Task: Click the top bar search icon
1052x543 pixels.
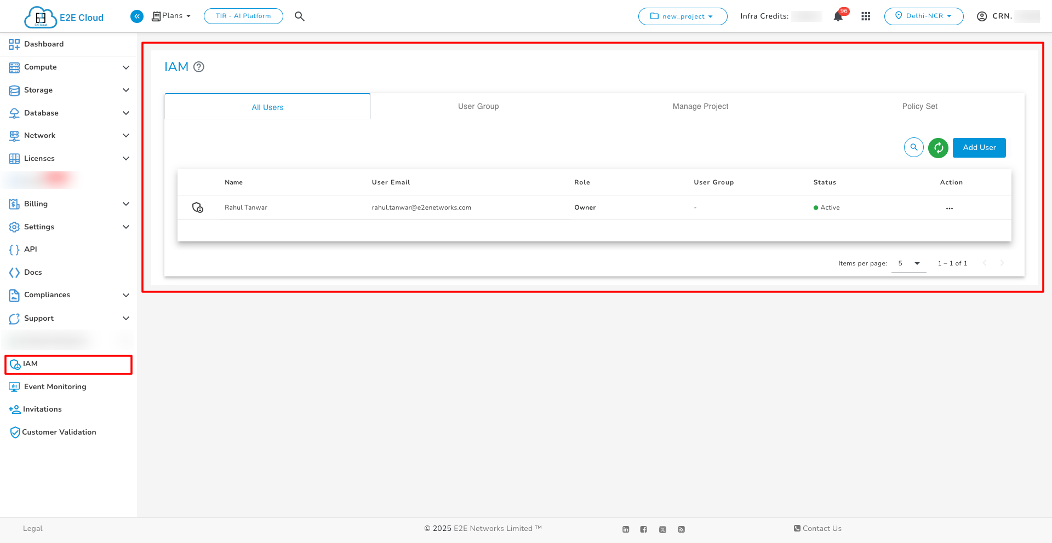Action: tap(299, 16)
